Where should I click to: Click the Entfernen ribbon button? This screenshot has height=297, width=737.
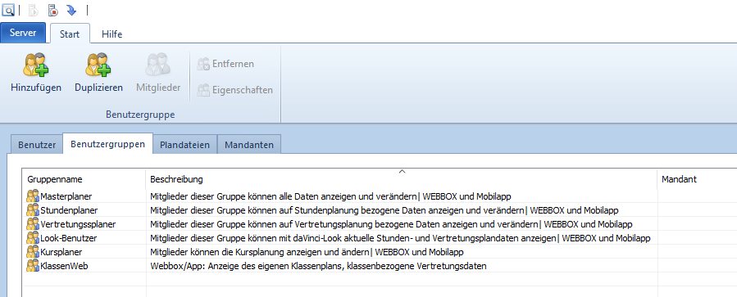tap(225, 64)
